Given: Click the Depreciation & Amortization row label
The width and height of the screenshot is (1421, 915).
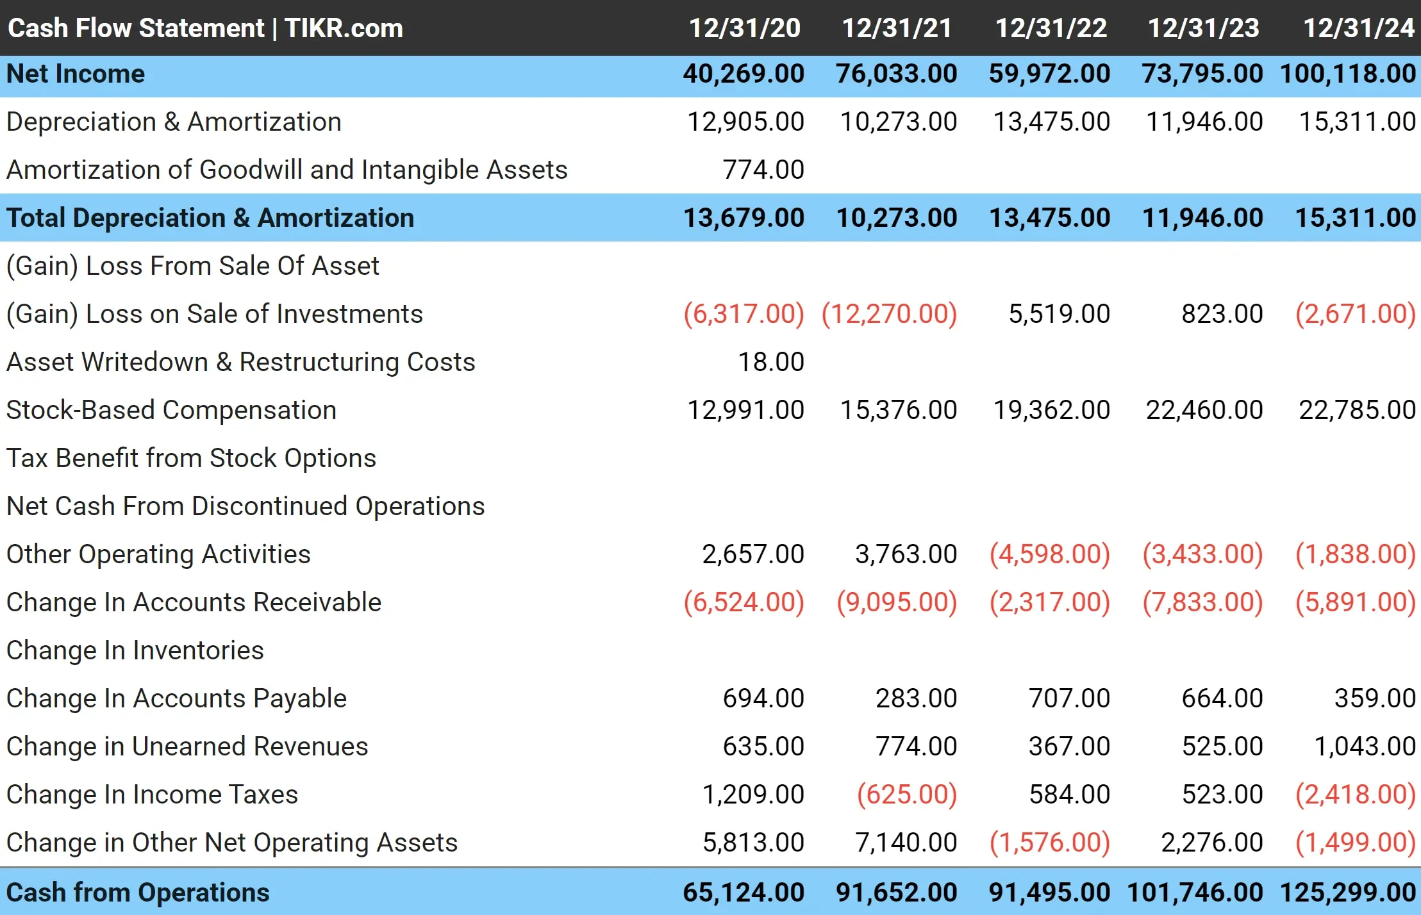Looking at the screenshot, I should (174, 122).
